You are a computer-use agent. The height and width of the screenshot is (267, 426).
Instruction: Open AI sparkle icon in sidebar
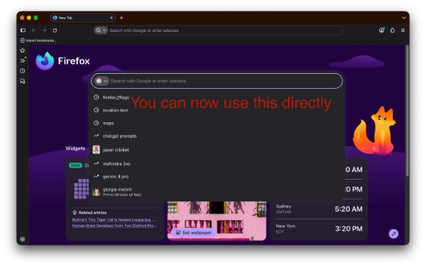coord(23,60)
